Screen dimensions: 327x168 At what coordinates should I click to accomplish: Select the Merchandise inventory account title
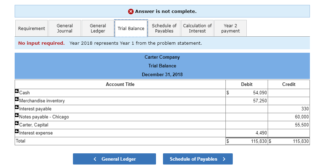(x=42, y=101)
